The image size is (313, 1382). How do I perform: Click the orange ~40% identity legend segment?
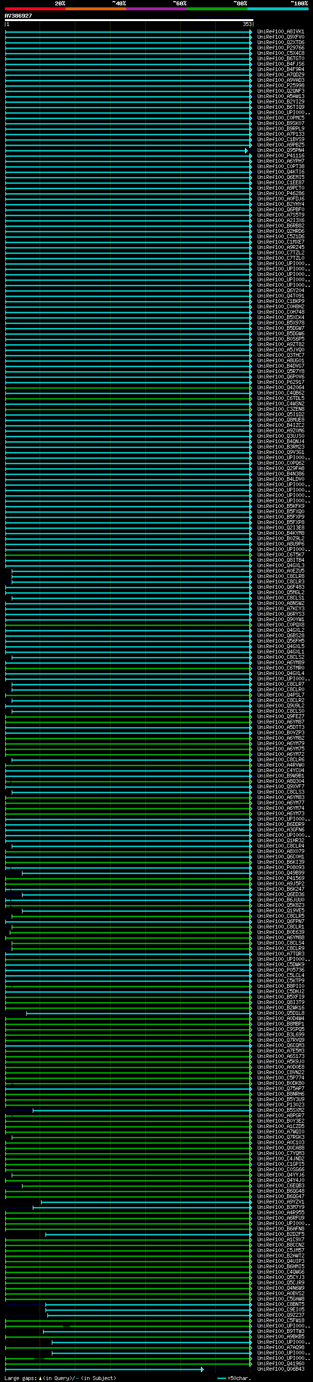coord(95,9)
